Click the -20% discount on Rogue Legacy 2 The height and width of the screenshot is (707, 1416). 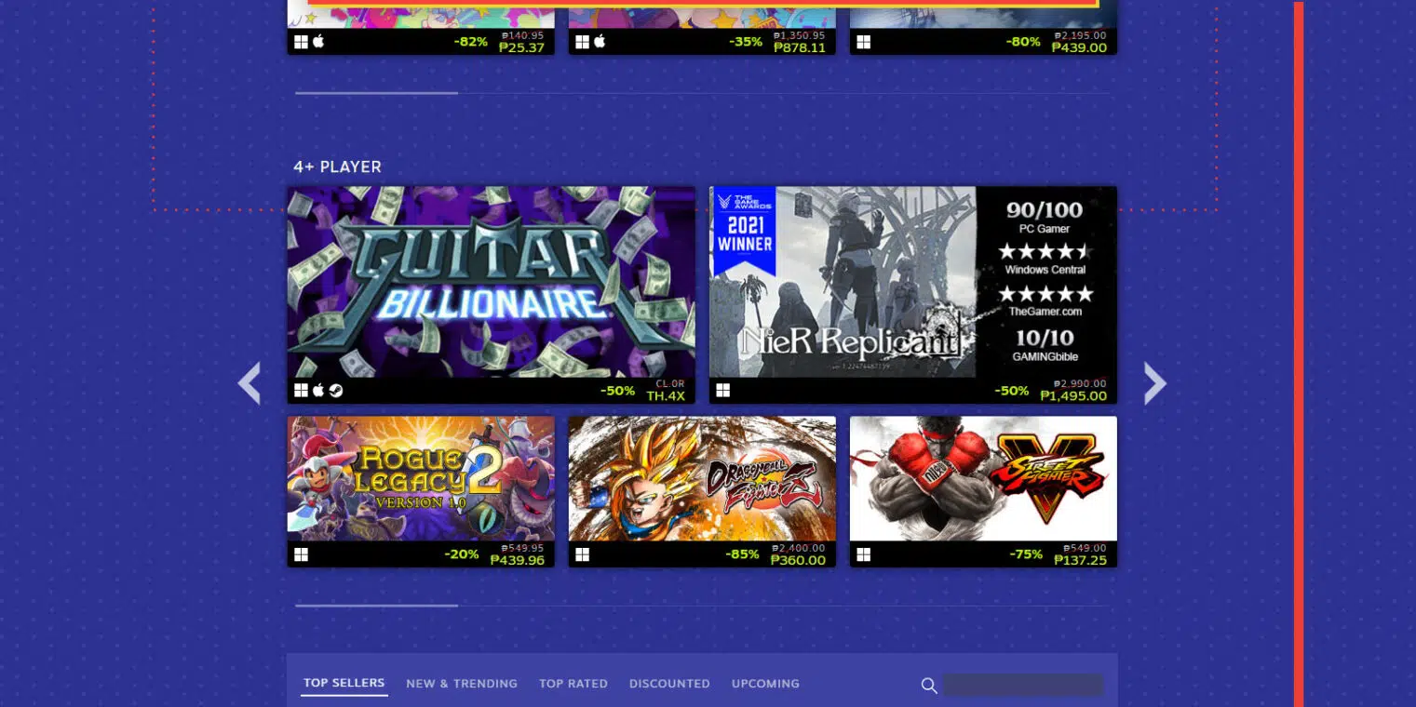pyautogui.click(x=462, y=554)
